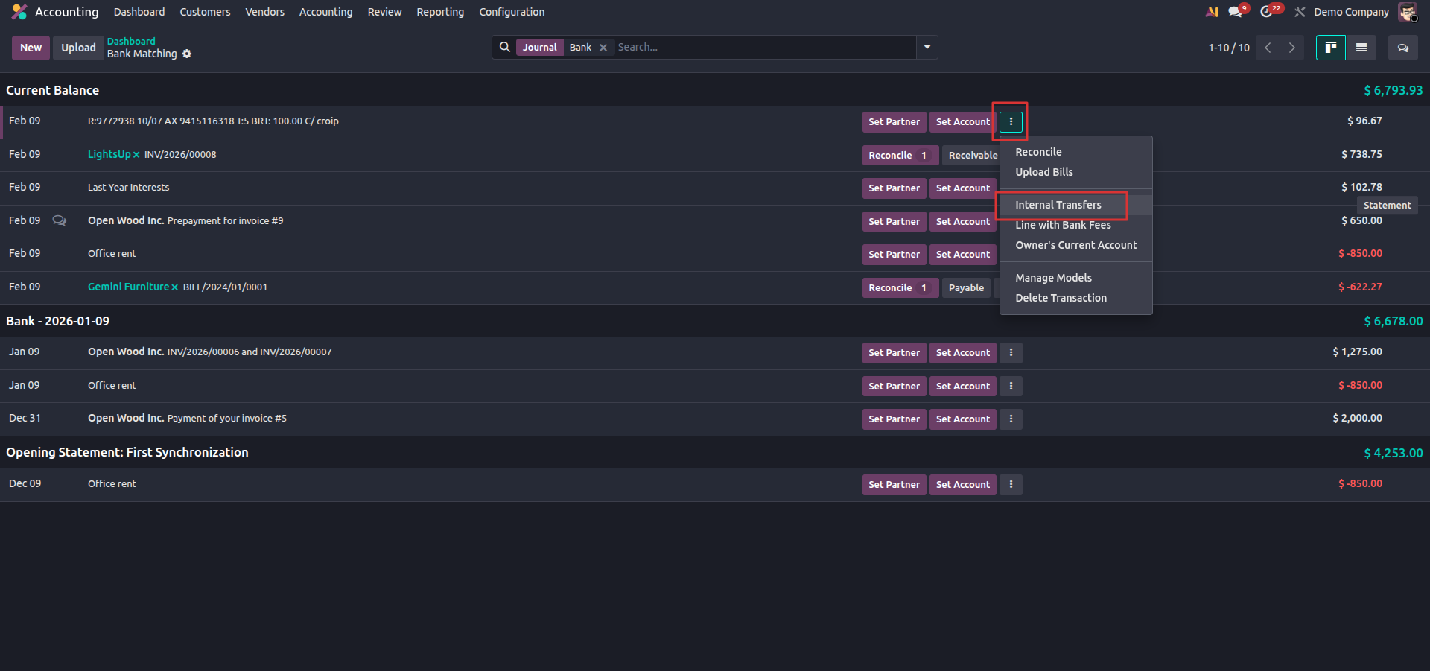Open the conversations icon with 9 badge
Screen dimensions: 1430x671
click(1236, 12)
